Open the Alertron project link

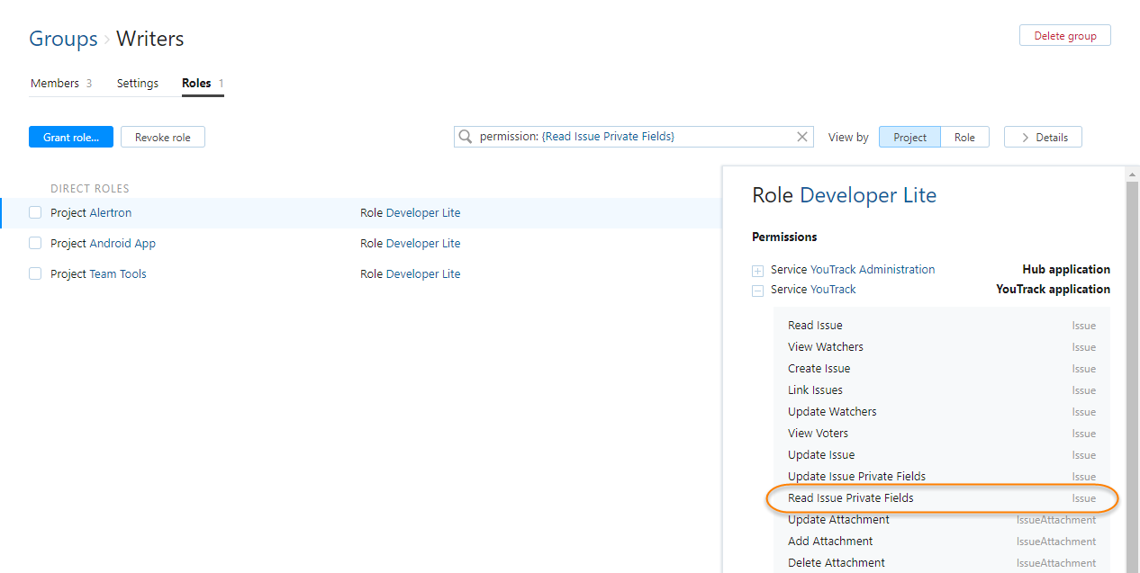tap(110, 213)
